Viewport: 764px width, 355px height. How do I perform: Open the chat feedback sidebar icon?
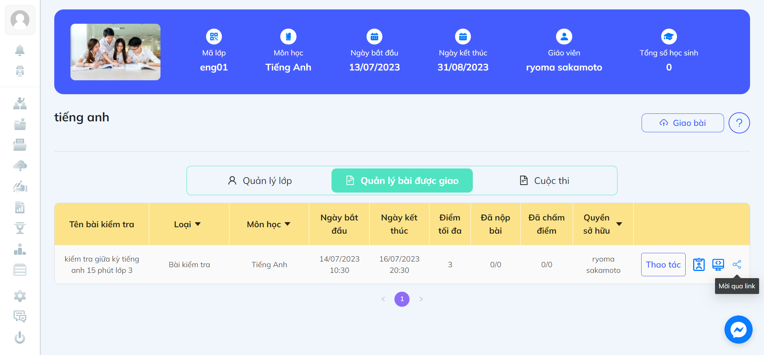click(20, 317)
